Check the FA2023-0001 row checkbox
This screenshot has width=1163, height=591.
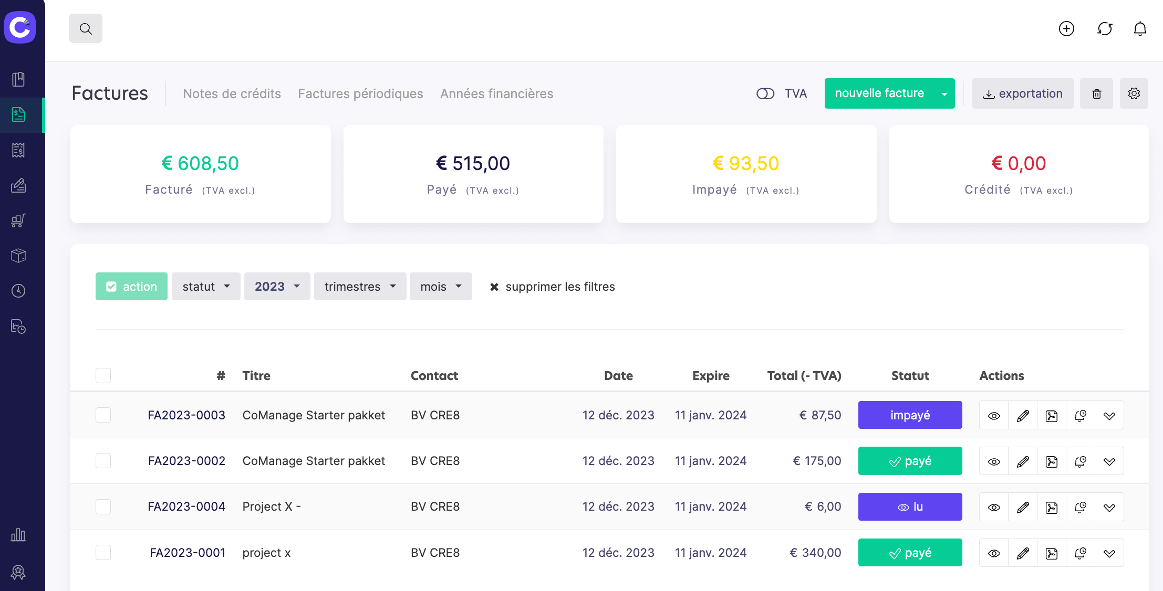click(103, 552)
